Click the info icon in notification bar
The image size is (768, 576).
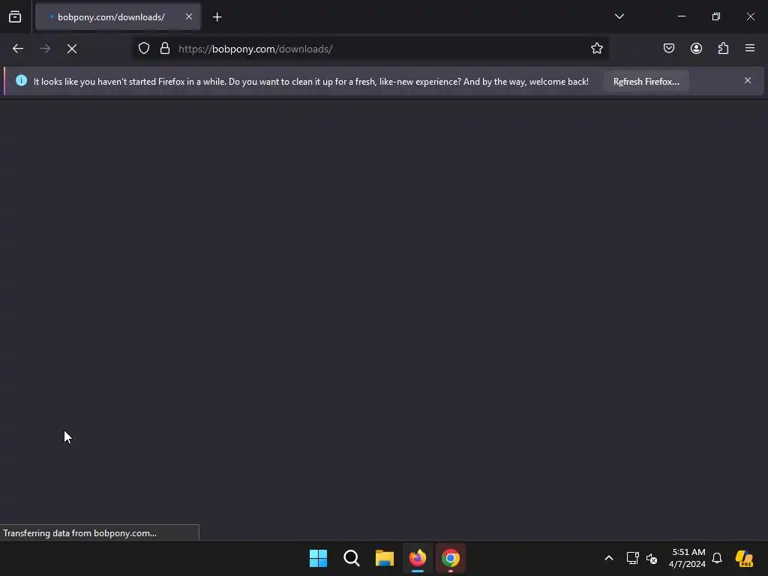click(22, 80)
